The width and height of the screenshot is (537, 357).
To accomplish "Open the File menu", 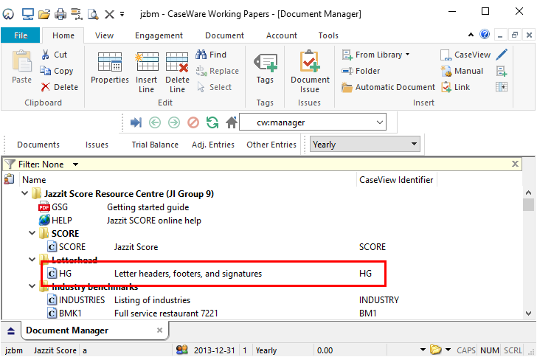I will [21, 35].
